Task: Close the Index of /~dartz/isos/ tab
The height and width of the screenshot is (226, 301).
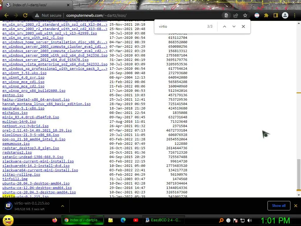Action: click(68, 5)
